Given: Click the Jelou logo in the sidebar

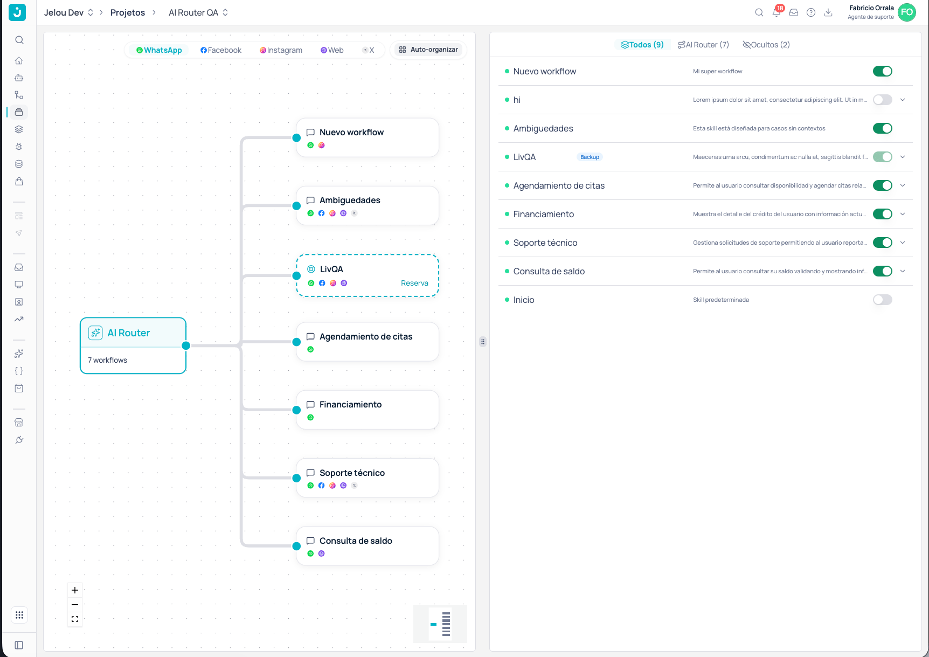Looking at the screenshot, I should [17, 12].
